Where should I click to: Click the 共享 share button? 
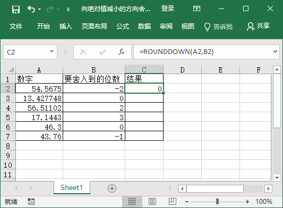[258, 26]
